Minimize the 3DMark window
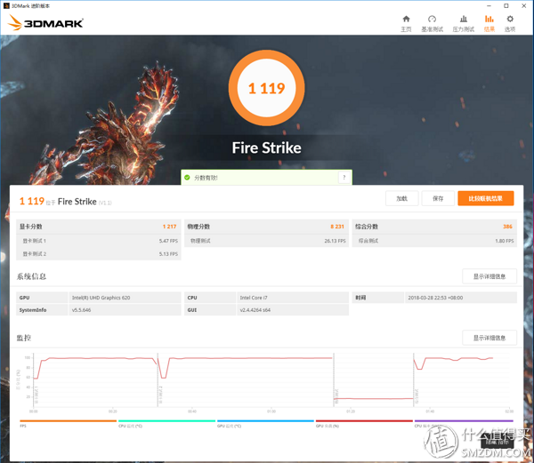Viewport: 534px width, 463px height. (489, 6)
